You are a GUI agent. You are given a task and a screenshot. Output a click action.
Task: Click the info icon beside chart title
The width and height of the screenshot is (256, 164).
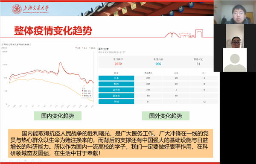[30, 44]
